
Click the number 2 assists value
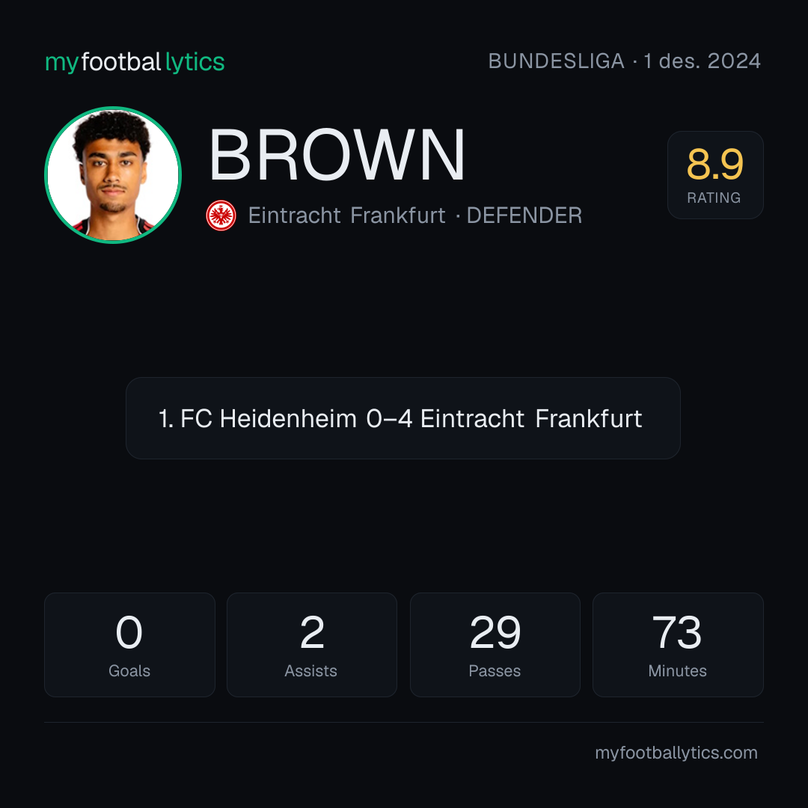312,632
